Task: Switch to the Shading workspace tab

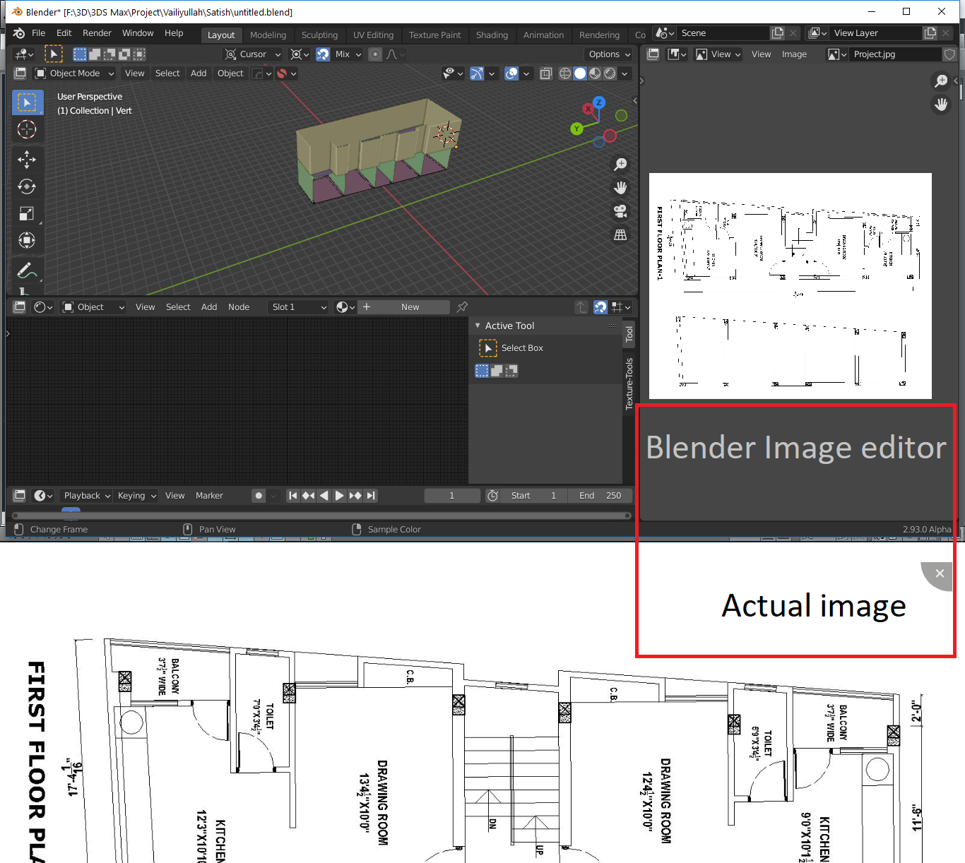Action: pyautogui.click(x=492, y=35)
